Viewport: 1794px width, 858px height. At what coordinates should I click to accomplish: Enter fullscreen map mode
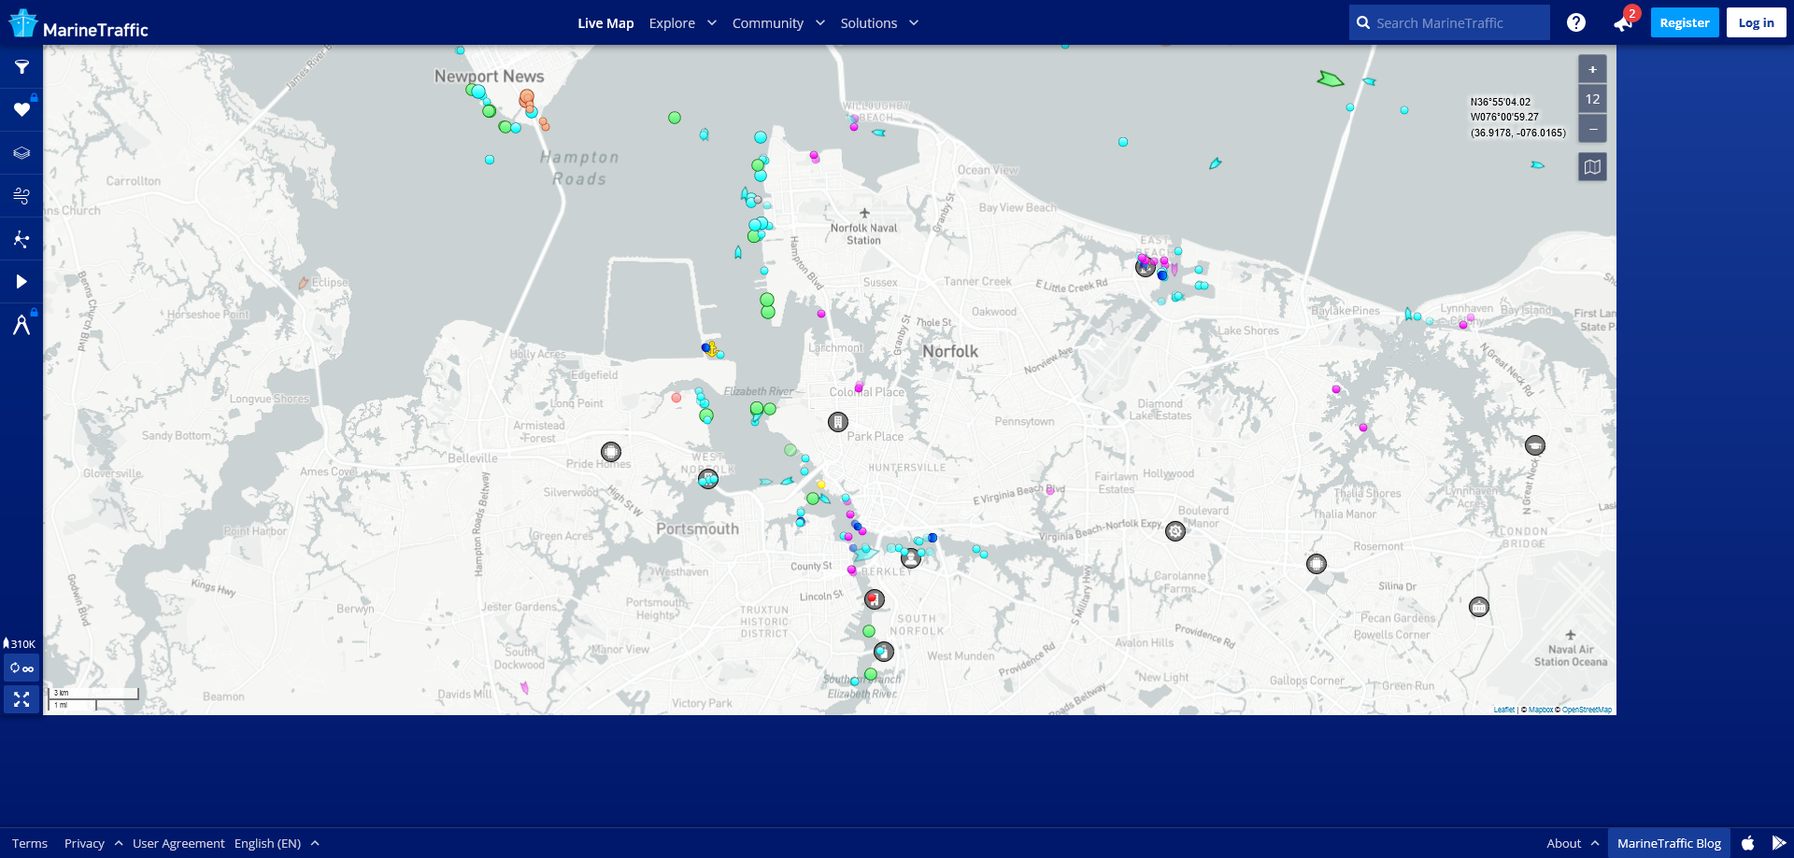tap(21, 699)
